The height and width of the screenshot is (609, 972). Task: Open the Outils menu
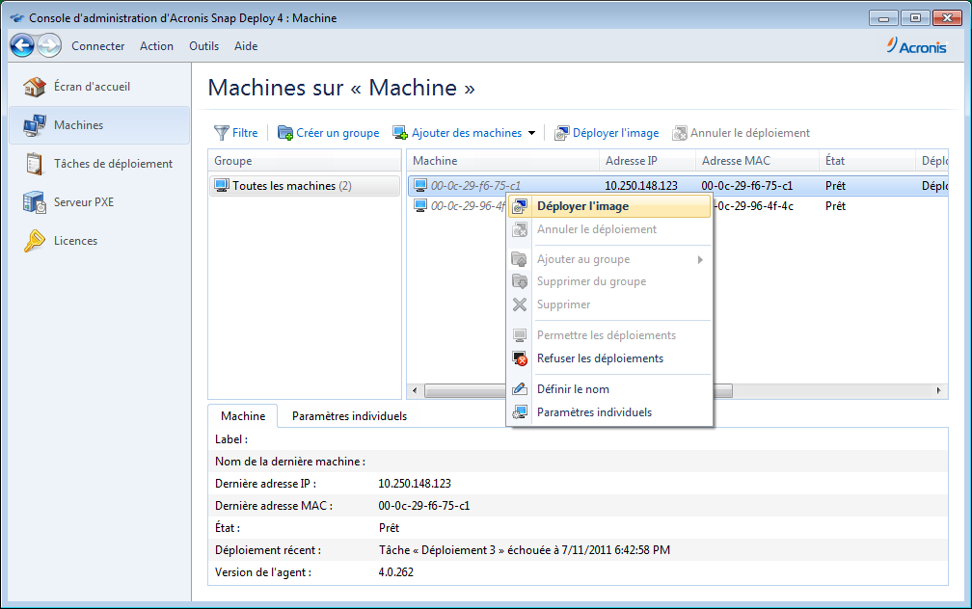point(203,46)
